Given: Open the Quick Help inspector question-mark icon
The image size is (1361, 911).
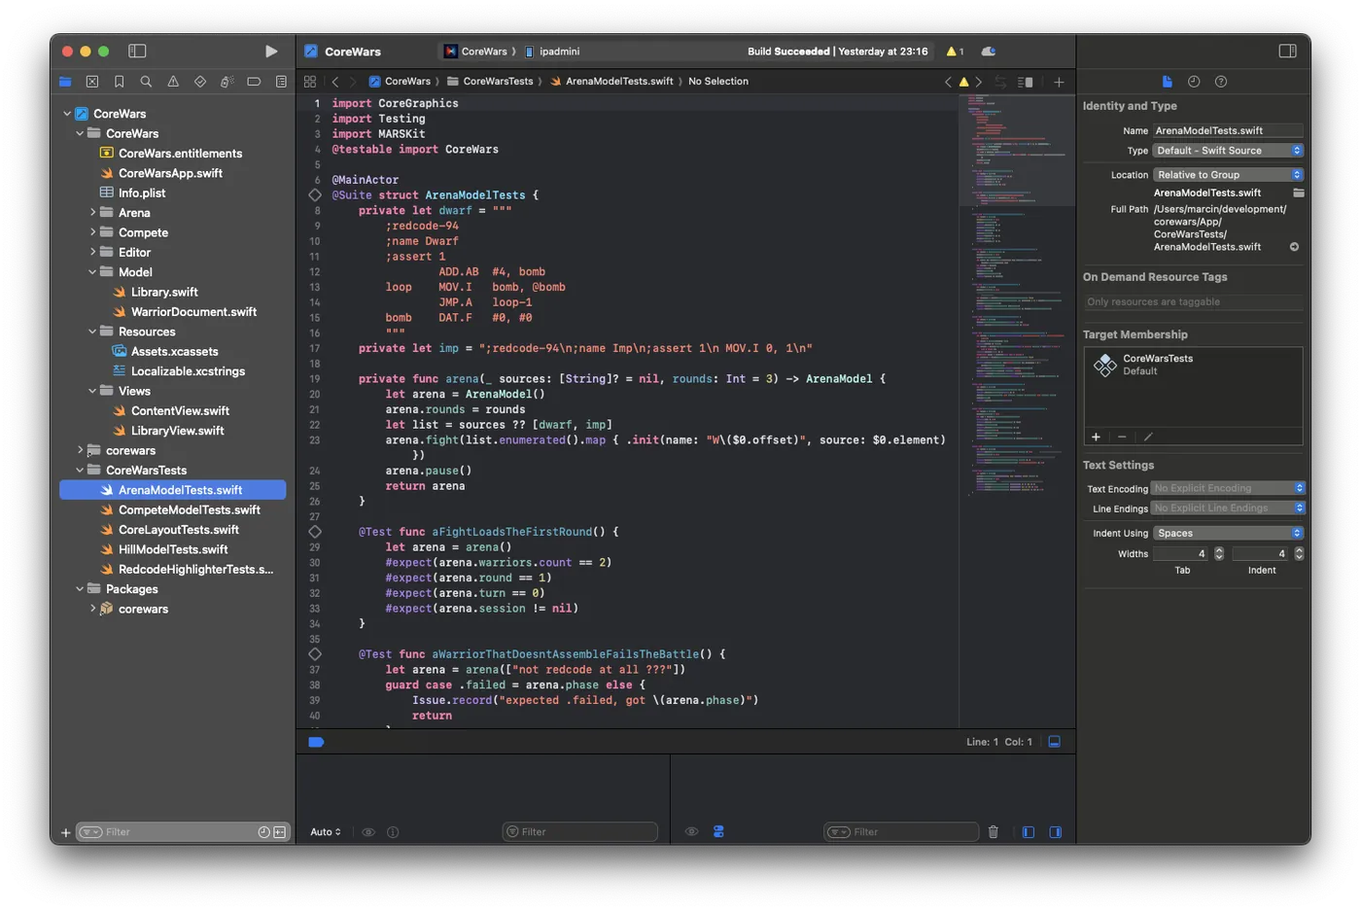Looking at the screenshot, I should click(1221, 82).
